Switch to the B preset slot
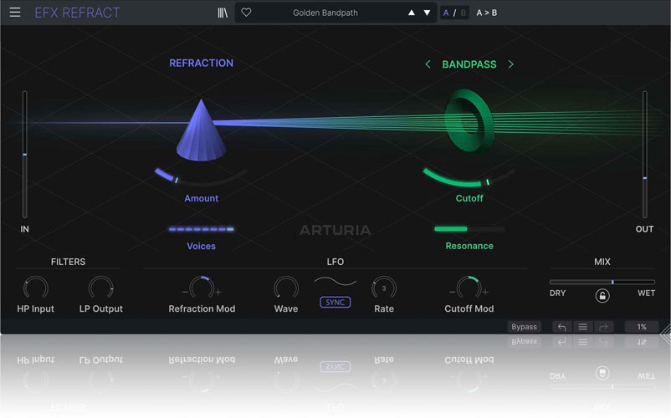The width and height of the screenshot is (671, 418). [x=463, y=13]
